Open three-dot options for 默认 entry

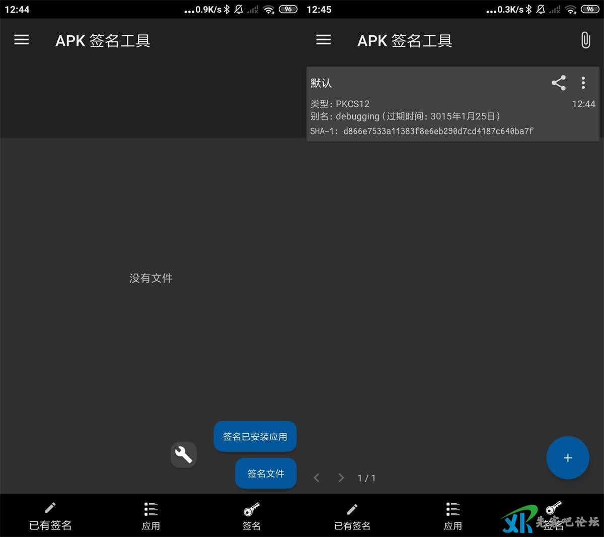(583, 83)
